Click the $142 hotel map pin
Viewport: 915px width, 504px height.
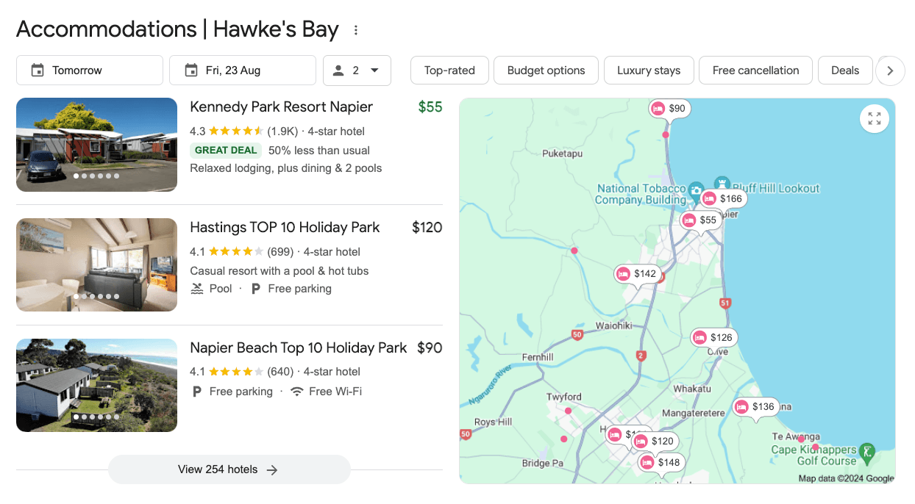(636, 274)
